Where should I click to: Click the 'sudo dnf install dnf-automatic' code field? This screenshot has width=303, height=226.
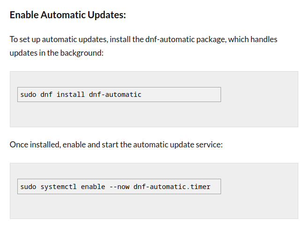pos(119,95)
